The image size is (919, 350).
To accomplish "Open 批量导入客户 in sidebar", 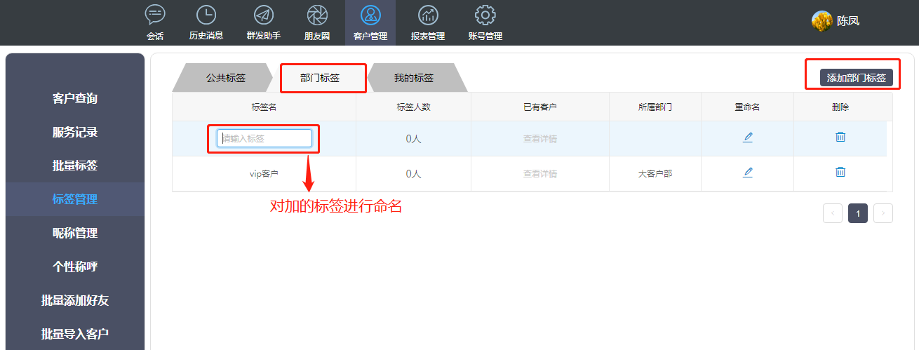I will coord(75,334).
